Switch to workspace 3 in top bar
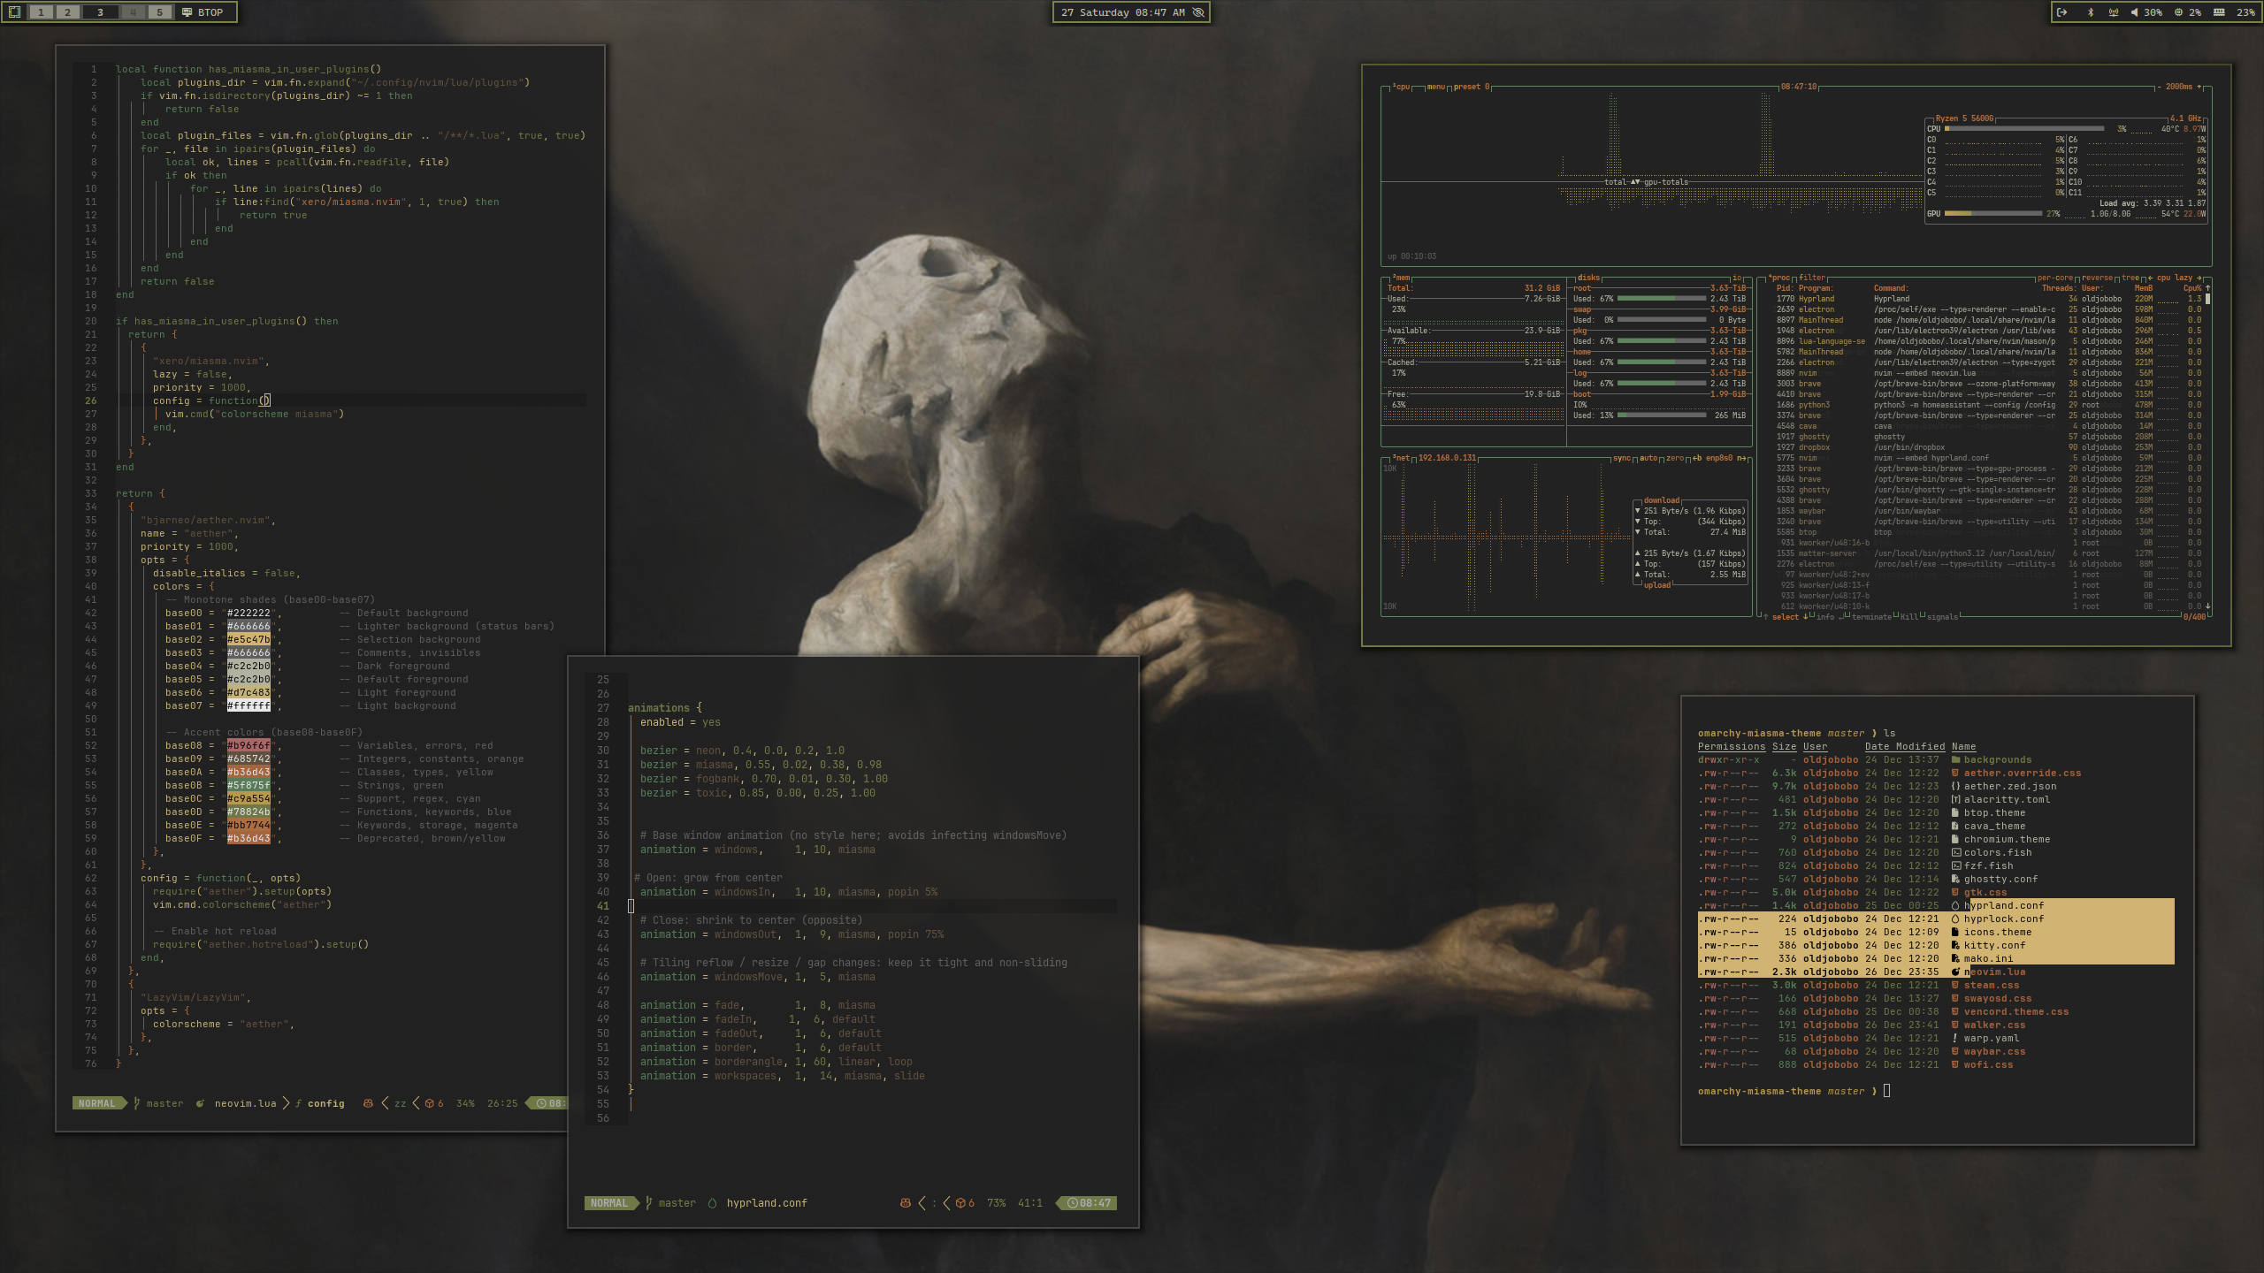The height and width of the screenshot is (1273, 2264). (x=100, y=12)
